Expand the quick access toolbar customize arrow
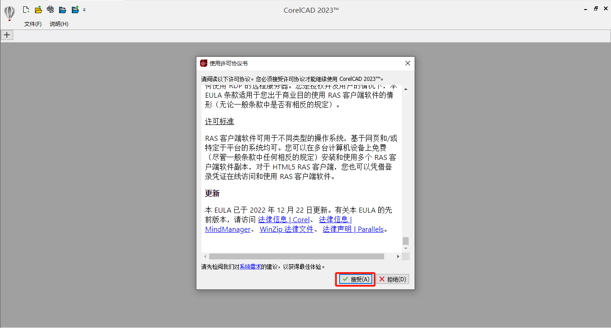Image resolution: width=611 pixels, height=328 pixels. pyautogui.click(x=85, y=10)
